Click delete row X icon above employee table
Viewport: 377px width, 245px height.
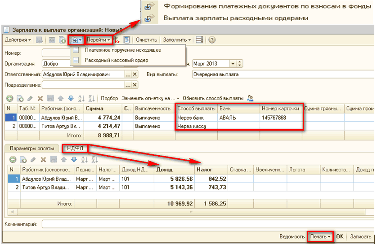(40, 98)
